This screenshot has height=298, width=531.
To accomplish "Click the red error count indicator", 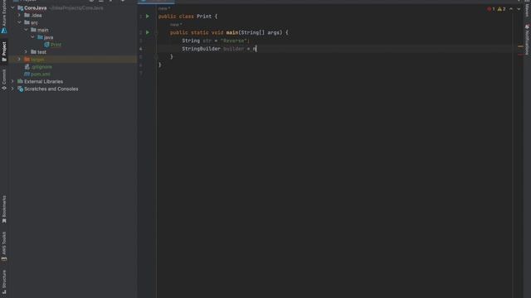I will [x=491, y=9].
